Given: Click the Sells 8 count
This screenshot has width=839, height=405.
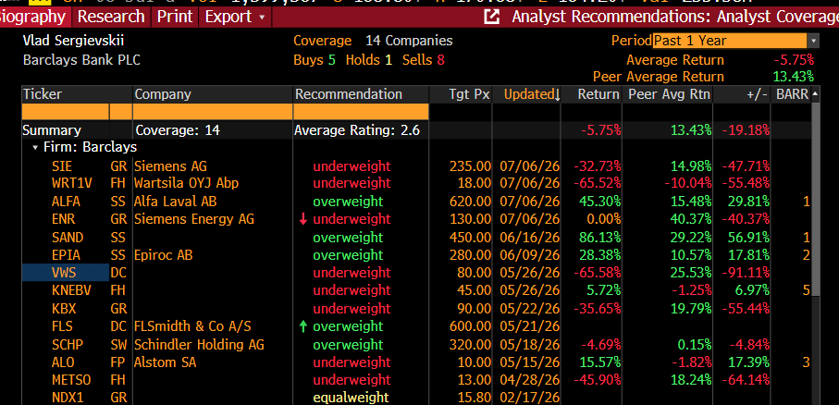Looking at the screenshot, I should click(424, 60).
